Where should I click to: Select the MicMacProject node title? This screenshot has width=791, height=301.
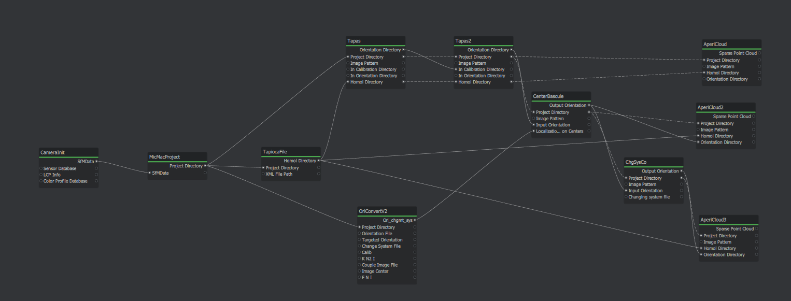pyautogui.click(x=177, y=156)
